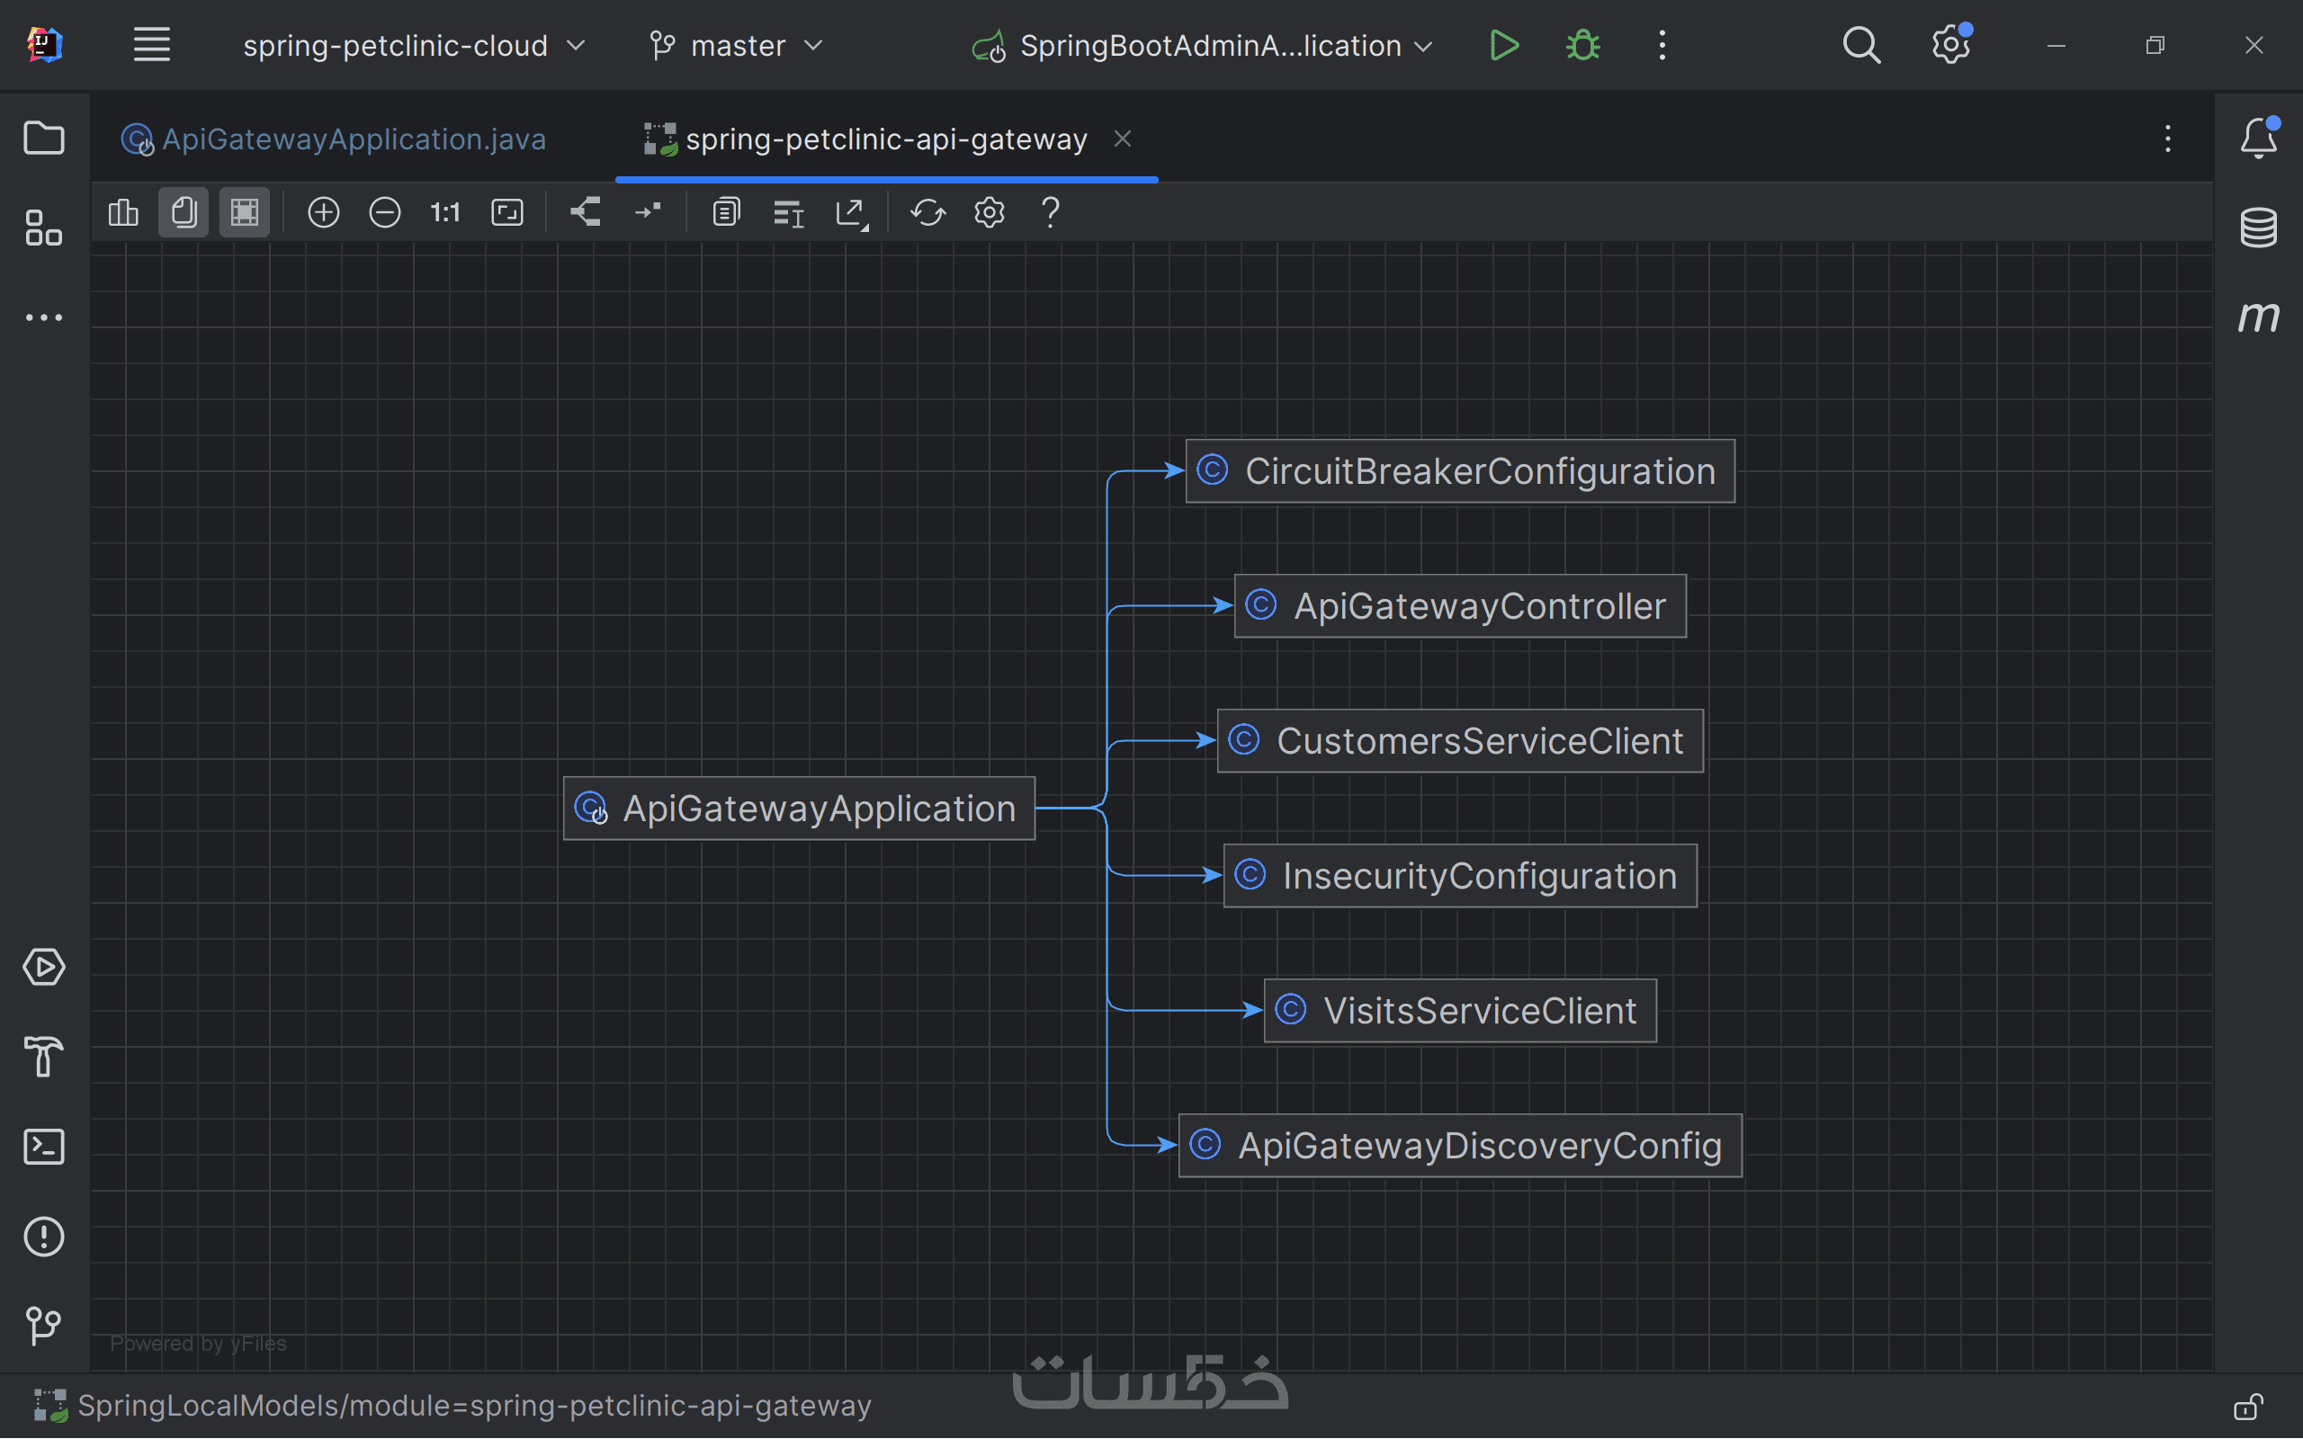Image resolution: width=2303 pixels, height=1439 pixels.
Task: Reset diagram to actual size 1:1
Action: pyautogui.click(x=445, y=212)
